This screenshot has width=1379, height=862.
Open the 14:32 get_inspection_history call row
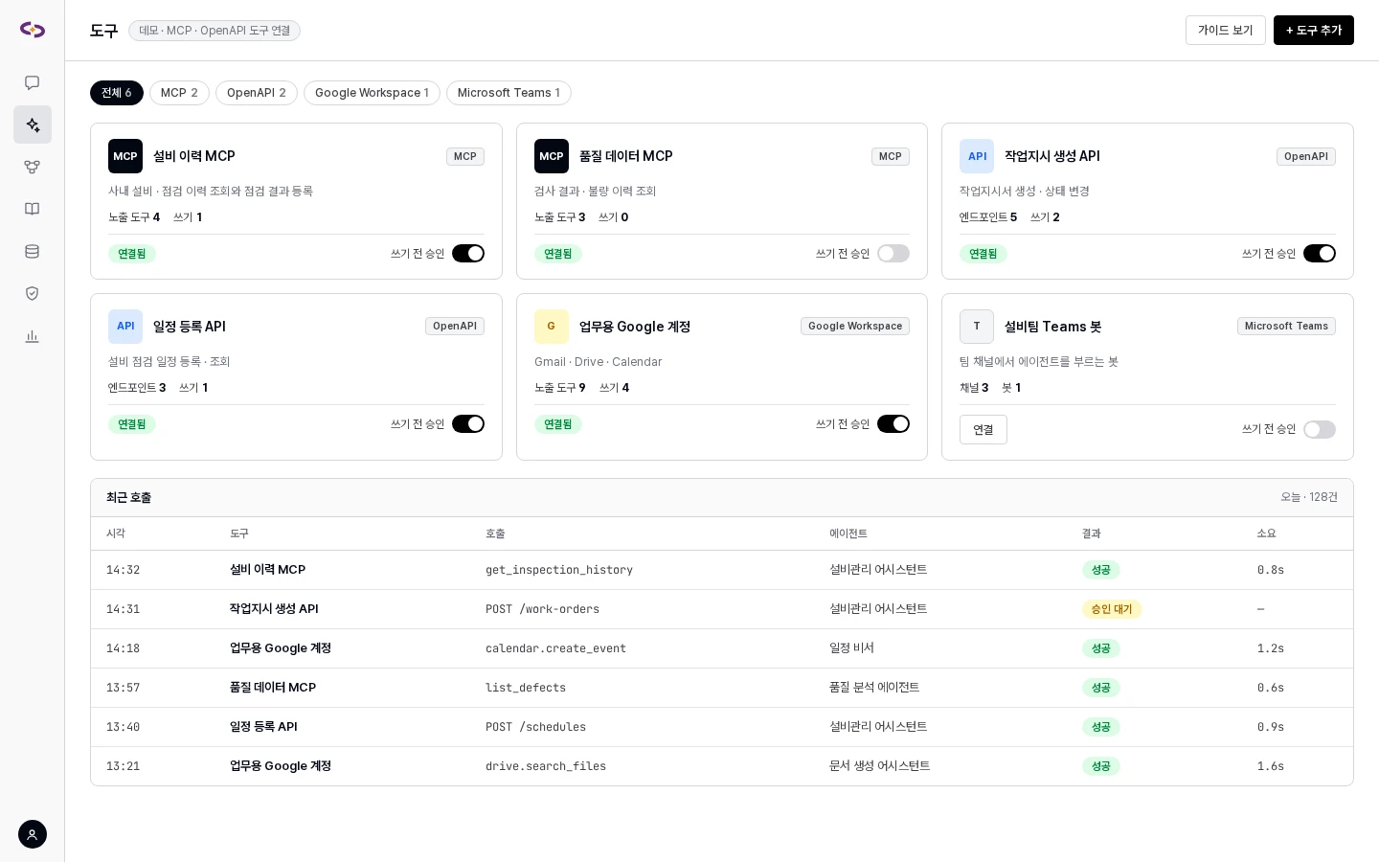[x=722, y=570]
